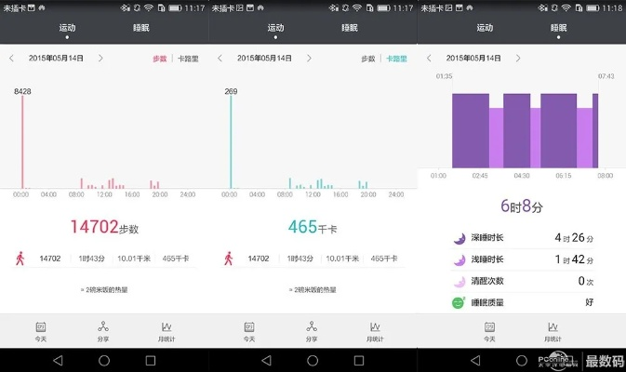Switch to 步数 view on middle screen
This screenshot has height=372, width=626.
pos(368,59)
